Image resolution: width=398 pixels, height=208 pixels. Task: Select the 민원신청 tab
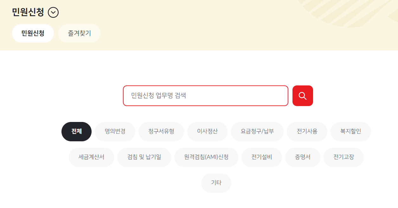point(33,33)
